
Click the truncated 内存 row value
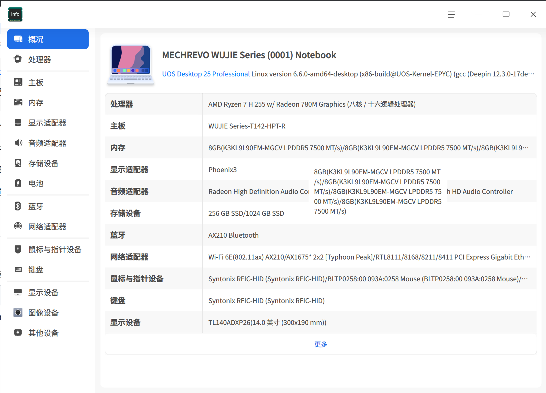pyautogui.click(x=368, y=148)
